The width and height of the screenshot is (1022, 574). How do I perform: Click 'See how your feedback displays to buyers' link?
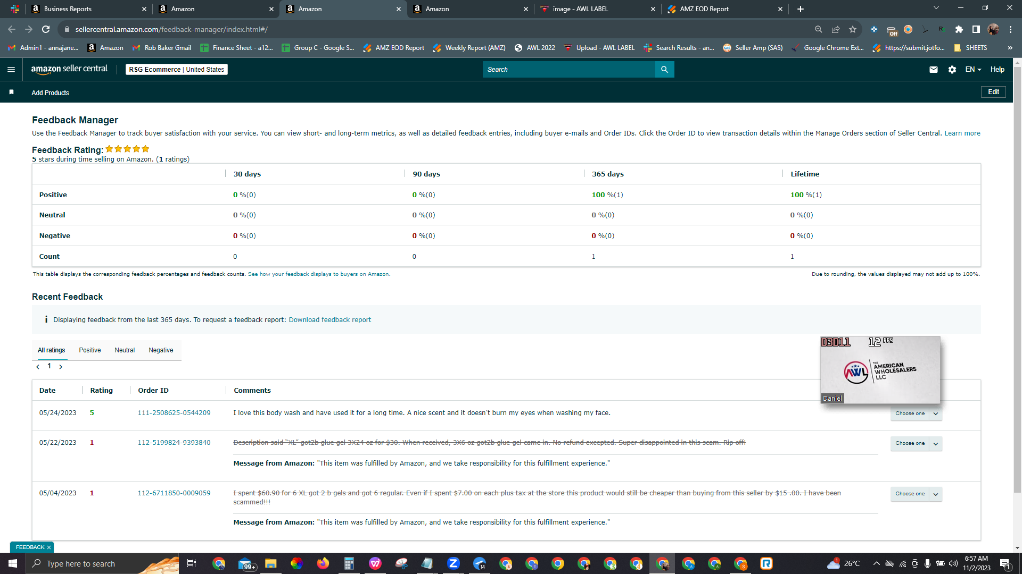pos(318,274)
